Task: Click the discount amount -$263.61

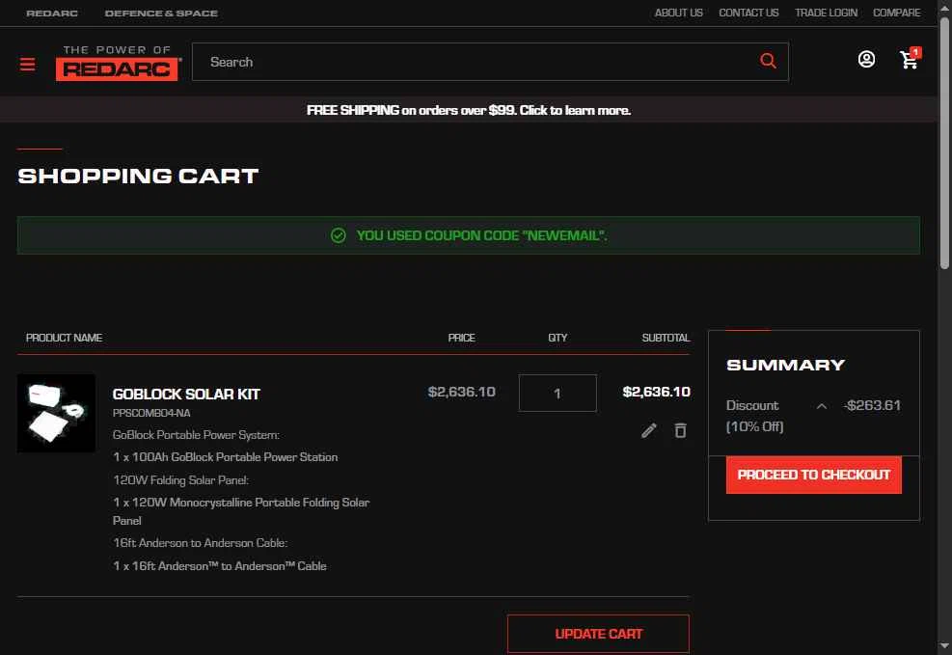Action: coord(873,405)
